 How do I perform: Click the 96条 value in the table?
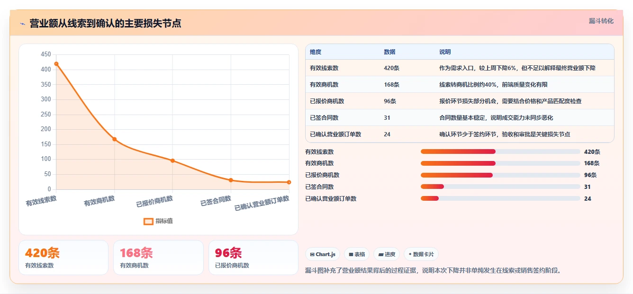pos(390,101)
